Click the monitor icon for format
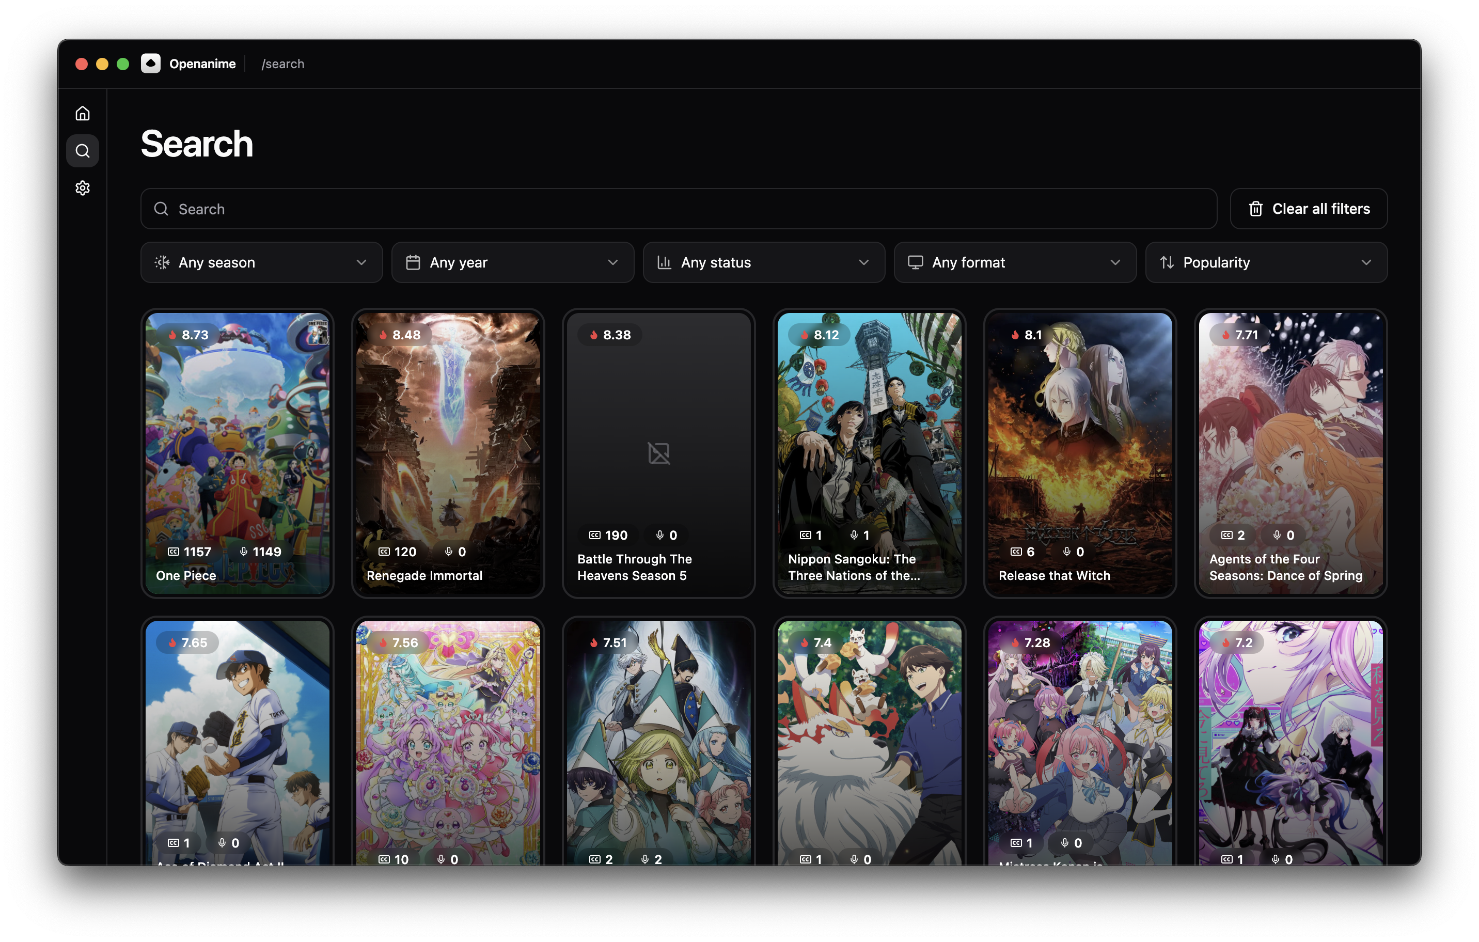Screen dimensions: 1479x942 pos(915,262)
